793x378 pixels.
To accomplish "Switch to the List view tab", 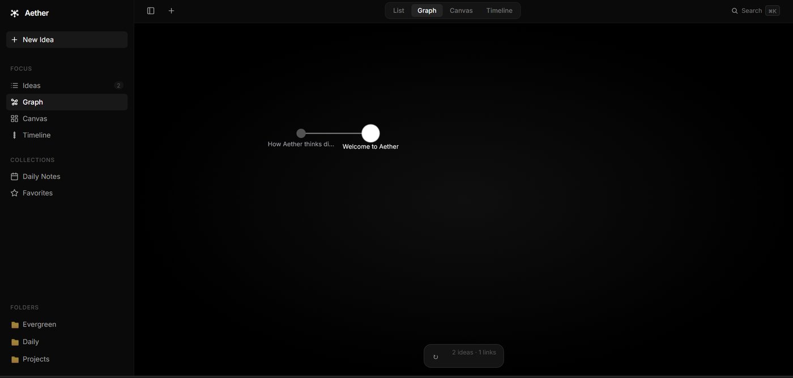I will 399,11.
